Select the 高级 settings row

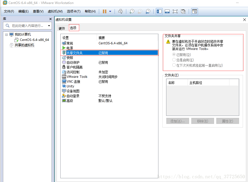coord(109,101)
